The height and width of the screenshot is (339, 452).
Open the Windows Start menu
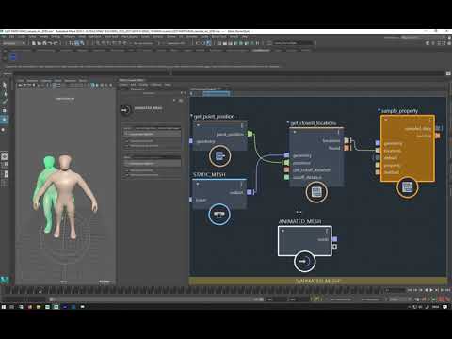(4, 307)
